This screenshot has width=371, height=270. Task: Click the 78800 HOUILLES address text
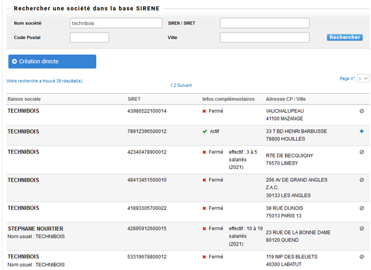tap(285, 139)
